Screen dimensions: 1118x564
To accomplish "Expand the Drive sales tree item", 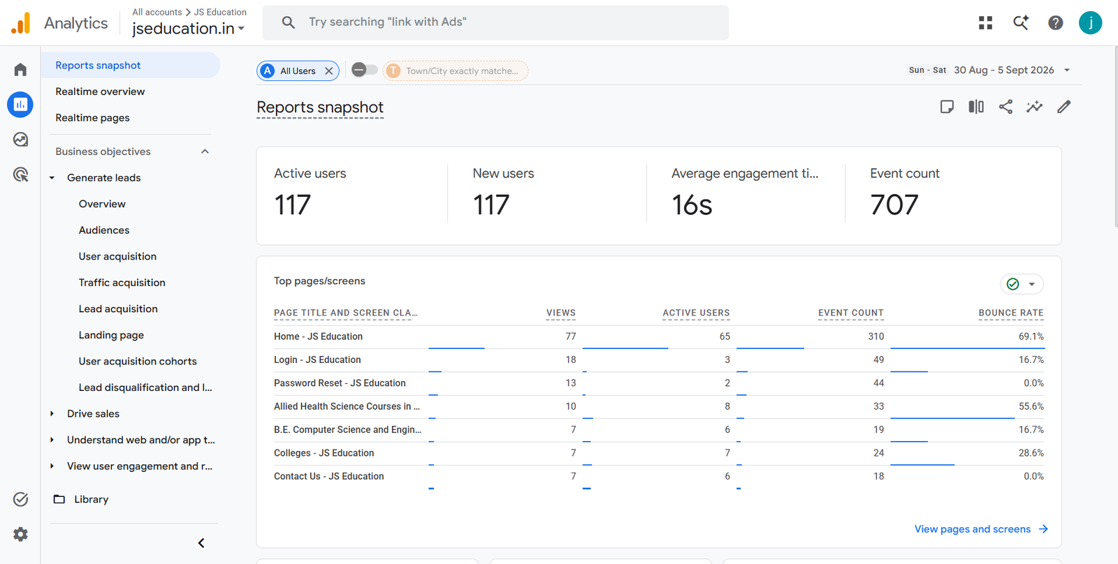I will pyautogui.click(x=52, y=414).
